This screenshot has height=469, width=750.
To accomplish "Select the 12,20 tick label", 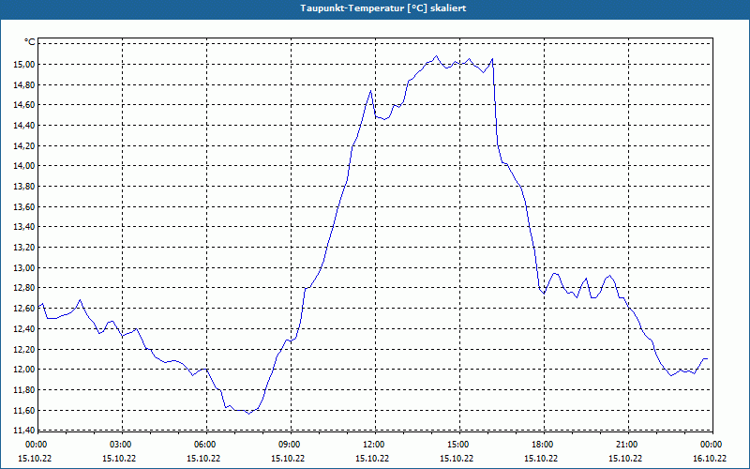I will click(x=26, y=349).
